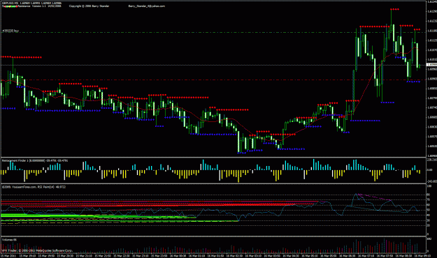Screen dimensions: 437x258
Task: Click the RSI scale value 20
Action: [429, 225]
